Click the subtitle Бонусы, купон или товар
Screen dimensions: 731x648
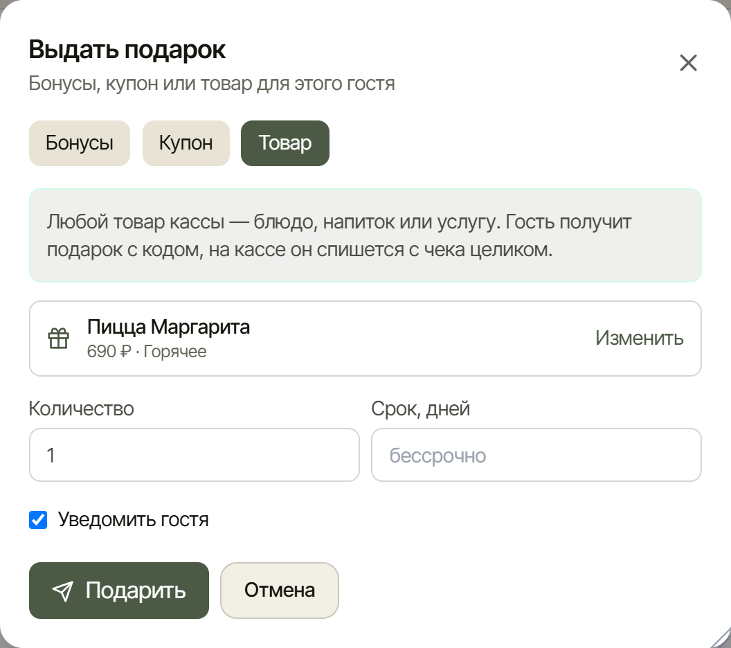click(x=212, y=84)
